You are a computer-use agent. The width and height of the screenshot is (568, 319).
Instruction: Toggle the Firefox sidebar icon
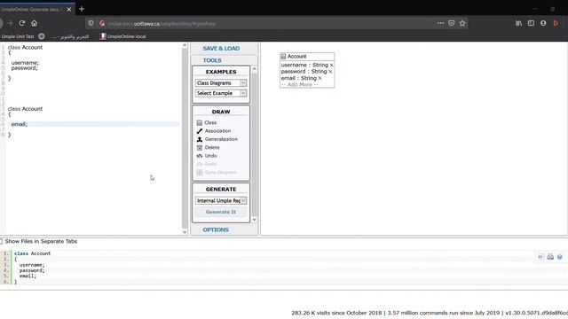pyautogui.click(x=531, y=23)
